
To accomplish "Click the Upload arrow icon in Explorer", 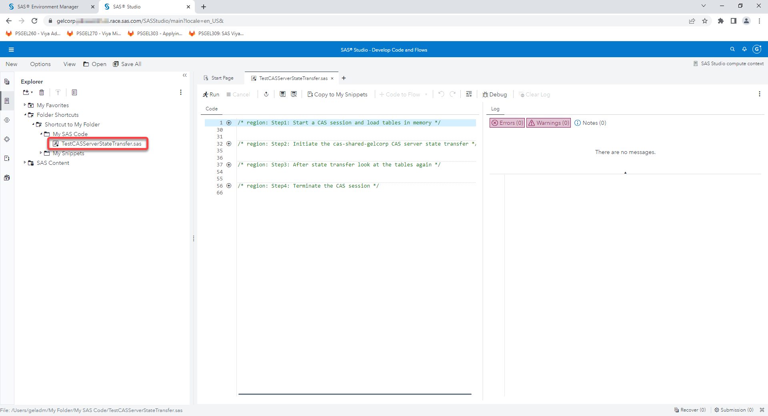I will click(x=58, y=92).
